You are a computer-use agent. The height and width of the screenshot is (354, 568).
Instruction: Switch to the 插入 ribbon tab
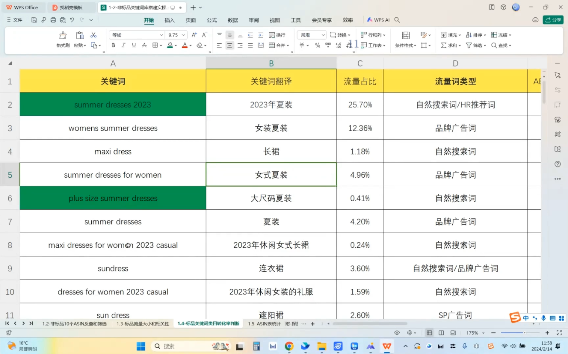point(169,20)
